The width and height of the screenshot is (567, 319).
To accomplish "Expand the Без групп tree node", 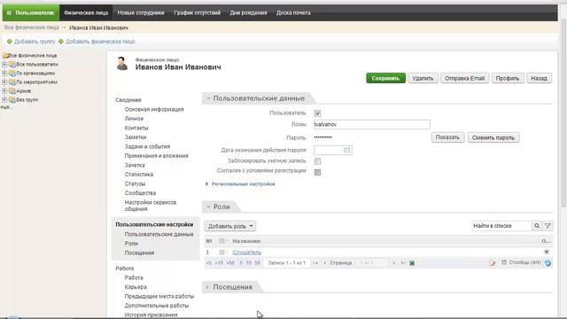I will 4,99.
